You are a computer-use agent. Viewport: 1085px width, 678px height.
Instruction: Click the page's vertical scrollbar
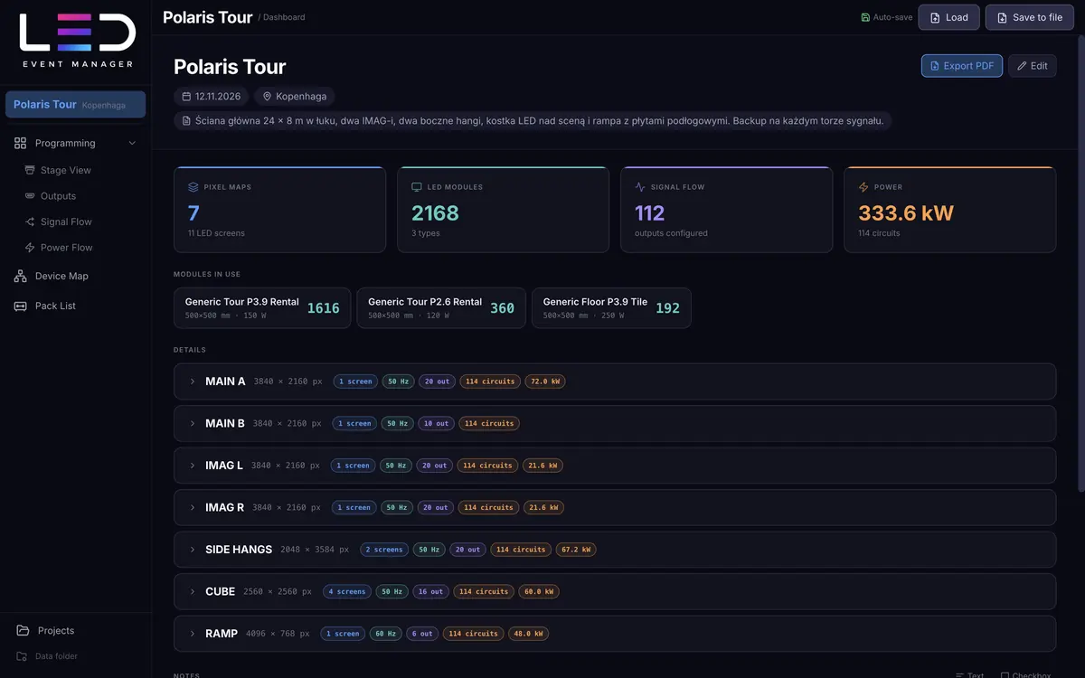(1080, 262)
